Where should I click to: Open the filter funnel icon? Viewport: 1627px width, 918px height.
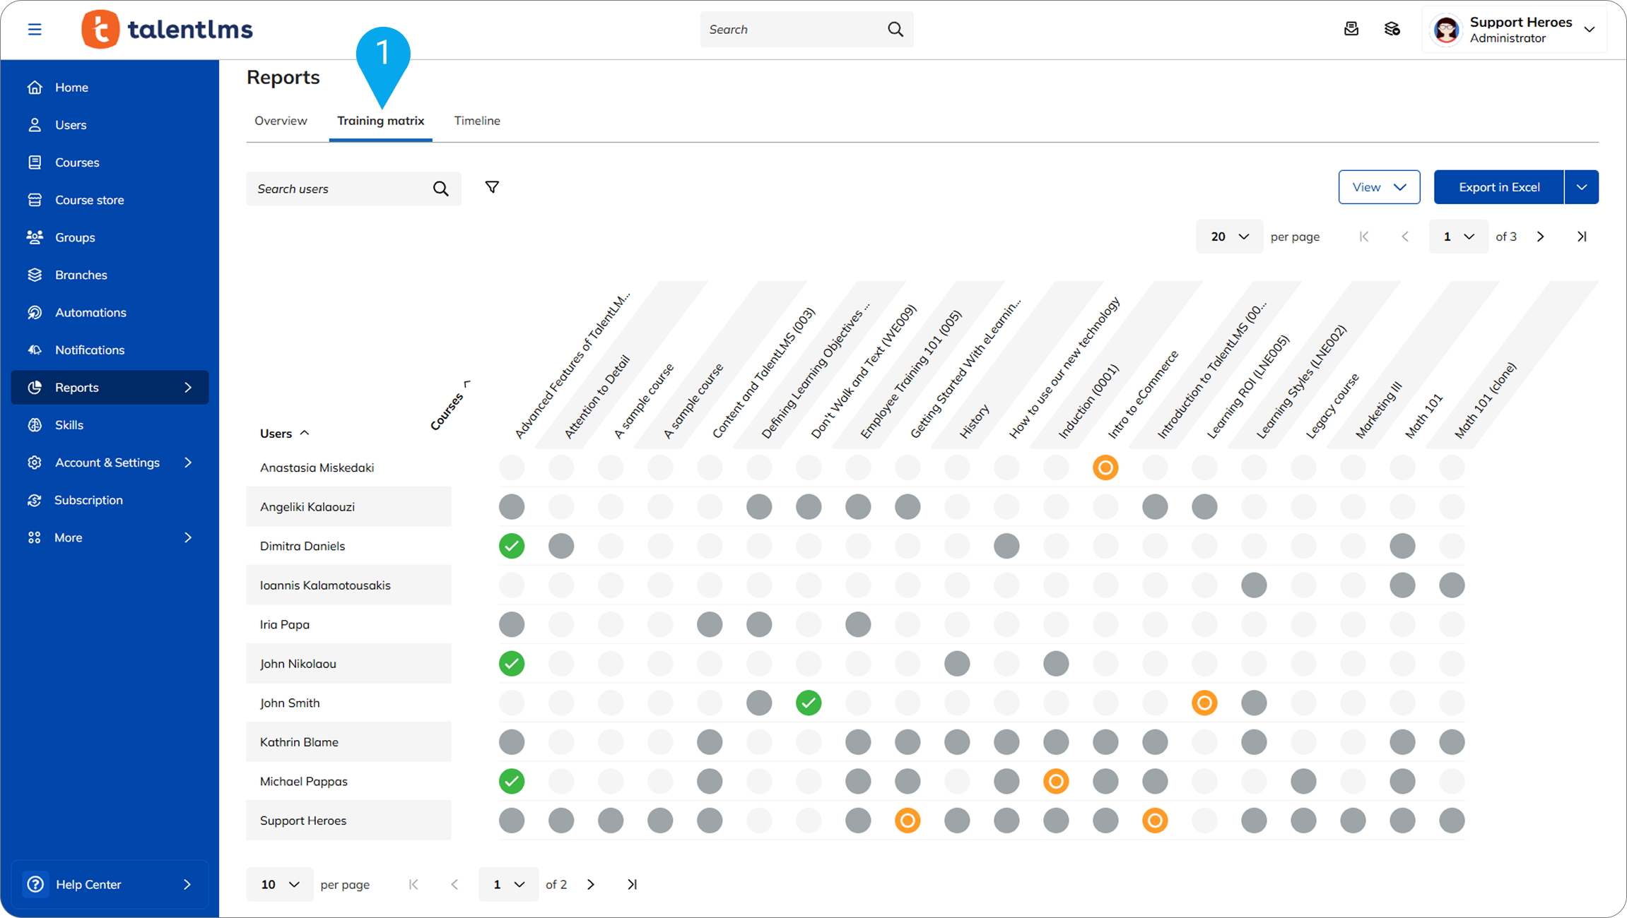pos(492,187)
